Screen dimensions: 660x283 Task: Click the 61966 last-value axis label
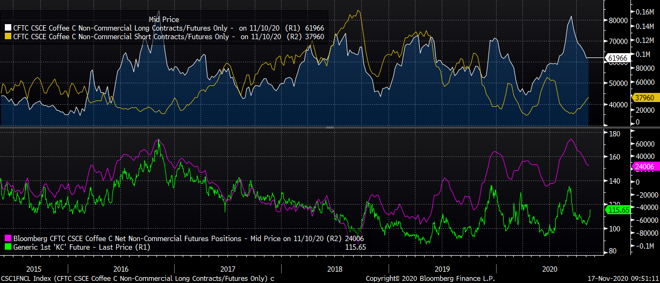coord(617,57)
